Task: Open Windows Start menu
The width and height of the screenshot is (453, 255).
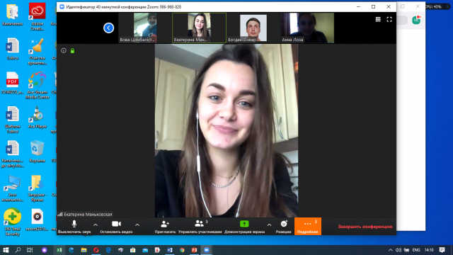Action: click(6, 250)
